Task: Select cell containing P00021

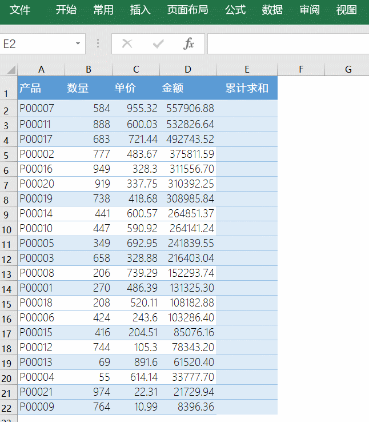Action: point(41,392)
